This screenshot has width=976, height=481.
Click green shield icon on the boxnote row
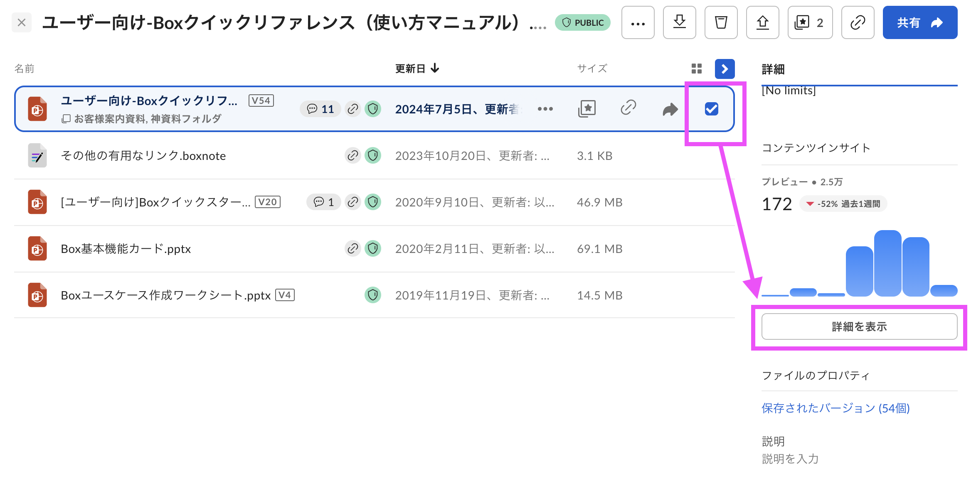(373, 155)
